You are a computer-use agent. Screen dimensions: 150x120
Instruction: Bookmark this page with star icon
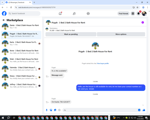point(137,7)
